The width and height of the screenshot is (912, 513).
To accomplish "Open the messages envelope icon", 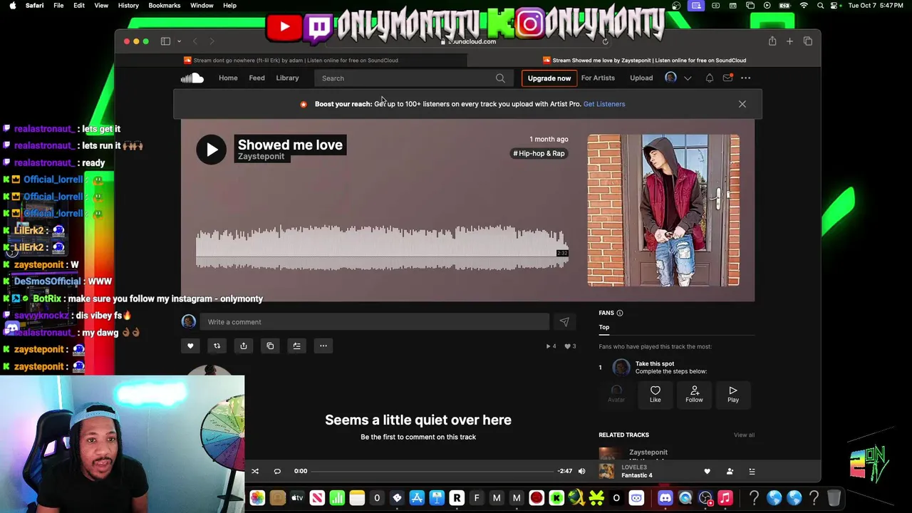I will [727, 78].
